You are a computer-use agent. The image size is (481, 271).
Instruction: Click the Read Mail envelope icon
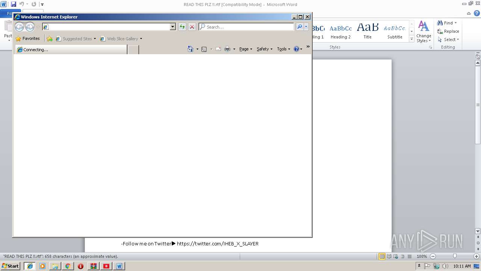tap(218, 49)
